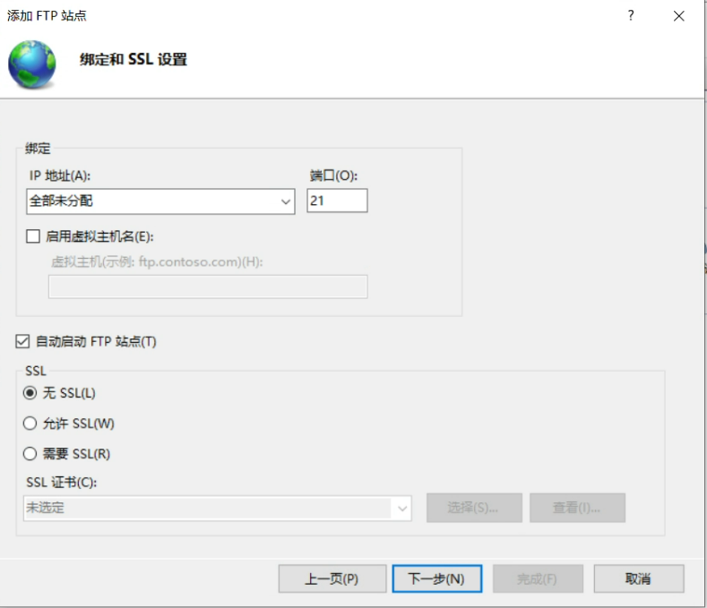Viewport: 707px width, 608px height.
Task: Click the 虚拟主机 name text field
Action: pyautogui.click(x=207, y=287)
